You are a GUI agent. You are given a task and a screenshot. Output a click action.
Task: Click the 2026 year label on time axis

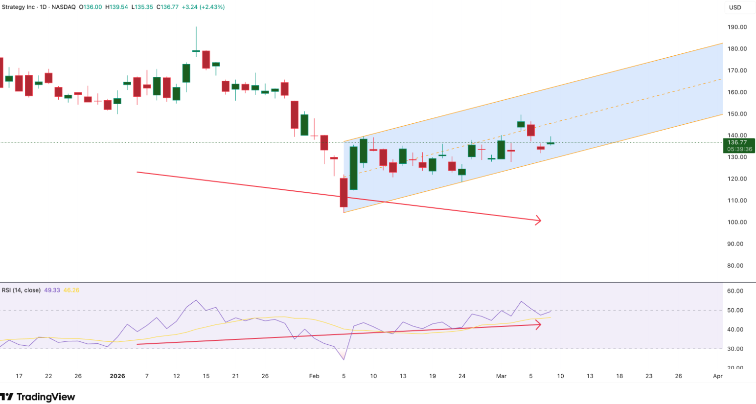click(117, 376)
